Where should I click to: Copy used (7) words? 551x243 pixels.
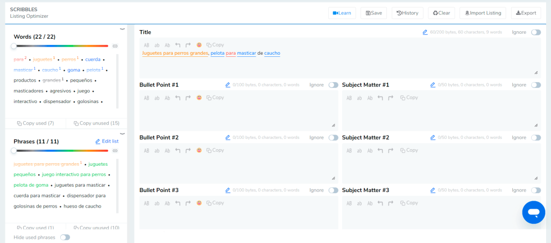36,123
